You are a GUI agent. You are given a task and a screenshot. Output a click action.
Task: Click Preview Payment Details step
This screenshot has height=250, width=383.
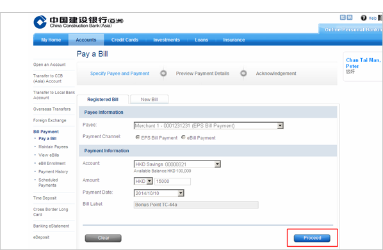click(x=202, y=74)
